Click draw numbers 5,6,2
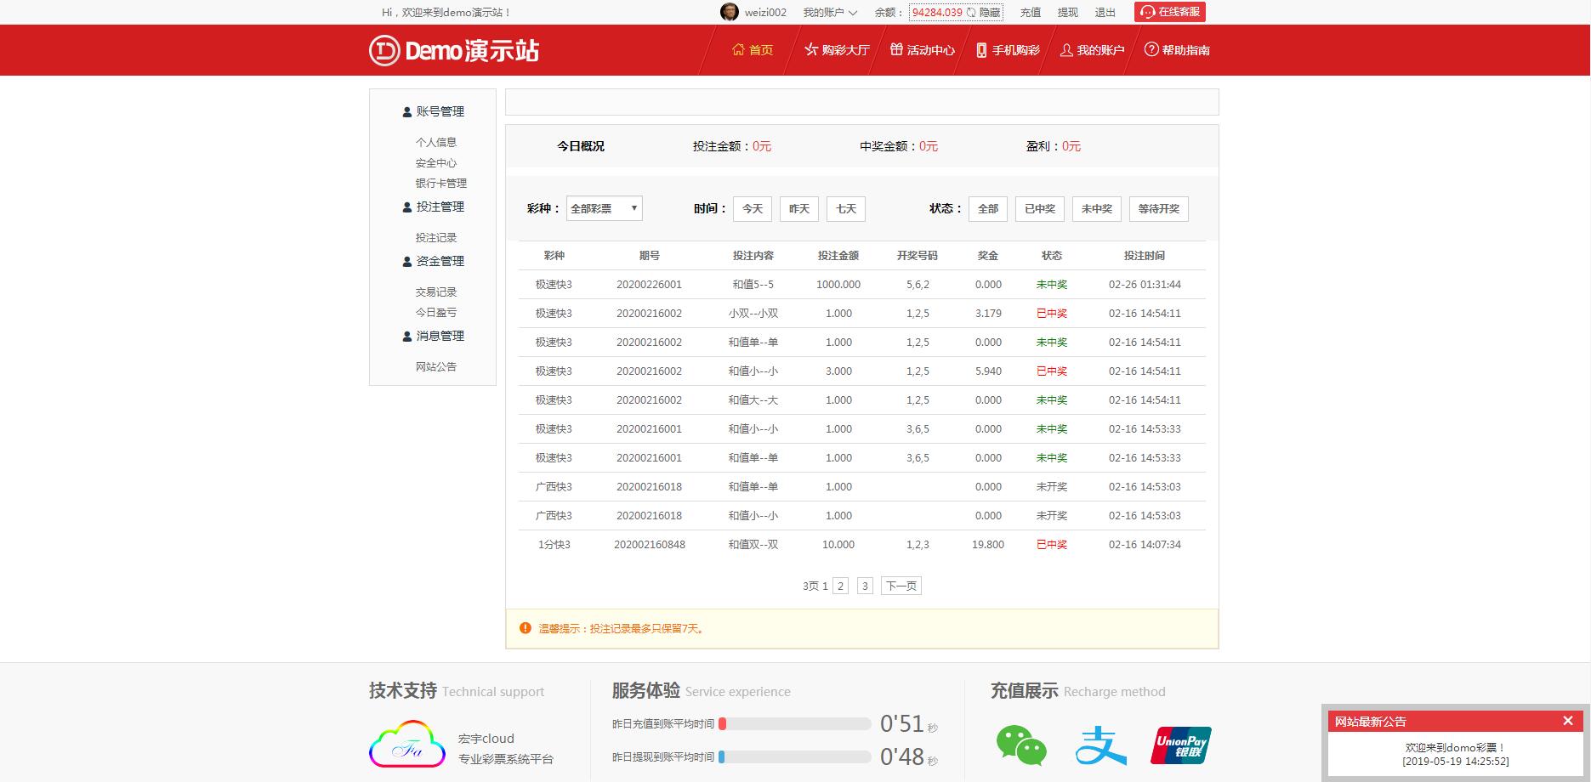The height and width of the screenshot is (782, 1591). pyautogui.click(x=918, y=285)
